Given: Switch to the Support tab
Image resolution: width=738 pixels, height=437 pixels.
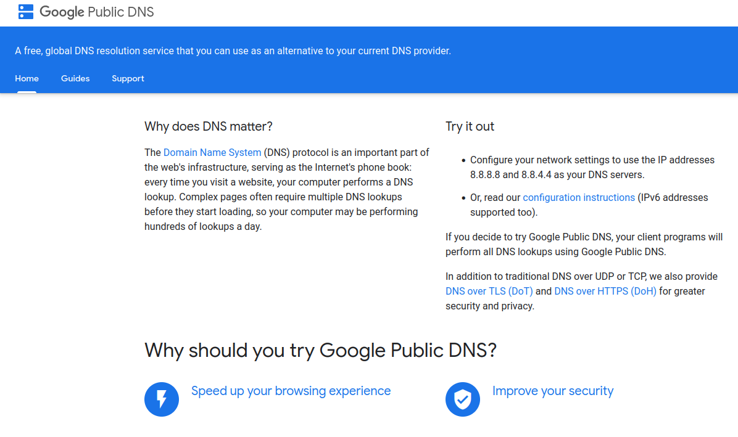Looking at the screenshot, I should coord(128,78).
